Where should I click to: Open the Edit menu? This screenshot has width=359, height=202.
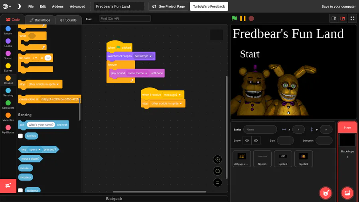point(43,6)
